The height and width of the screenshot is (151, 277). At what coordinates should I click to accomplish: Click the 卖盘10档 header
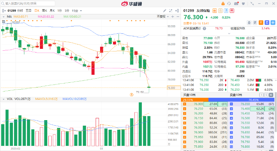click(236, 95)
